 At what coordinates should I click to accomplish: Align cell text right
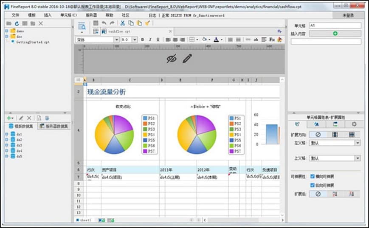[183, 39]
